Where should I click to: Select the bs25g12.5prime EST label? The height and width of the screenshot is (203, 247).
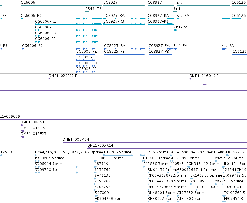point(229,158)
